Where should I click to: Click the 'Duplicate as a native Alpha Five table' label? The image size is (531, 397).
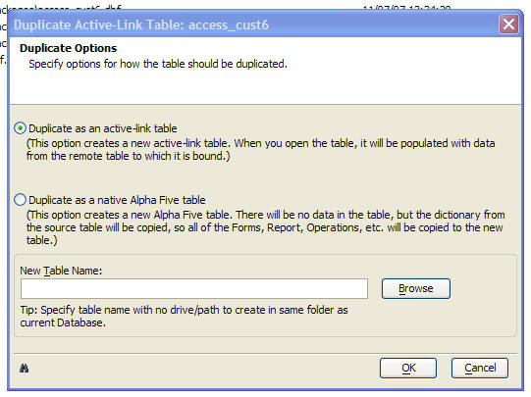click(x=117, y=200)
